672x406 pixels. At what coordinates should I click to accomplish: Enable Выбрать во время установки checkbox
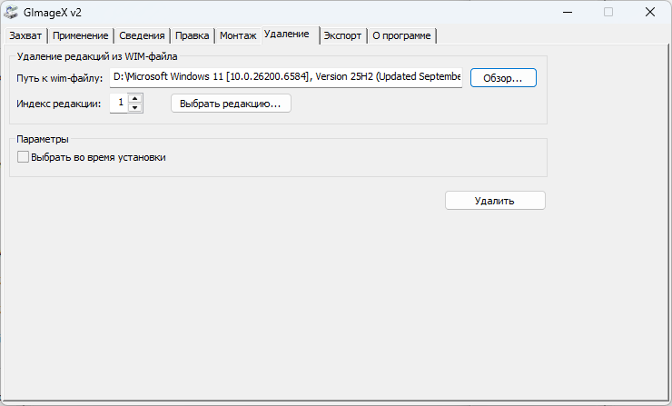click(24, 157)
